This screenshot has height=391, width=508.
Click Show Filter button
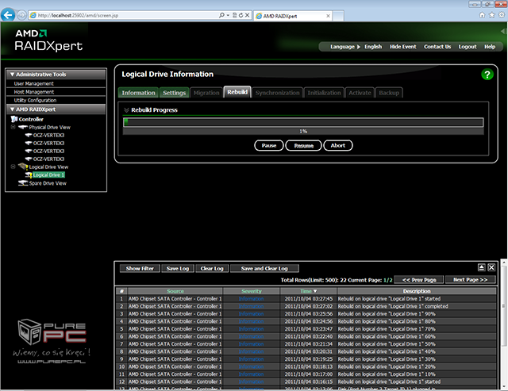[140, 268]
